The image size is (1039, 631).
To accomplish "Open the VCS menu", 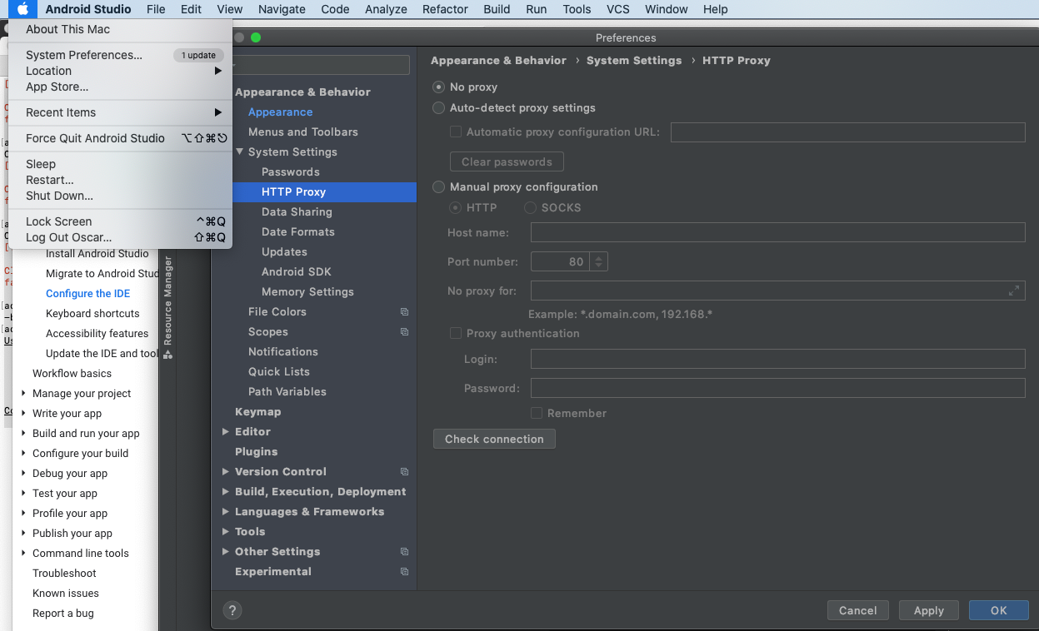I will click(618, 9).
